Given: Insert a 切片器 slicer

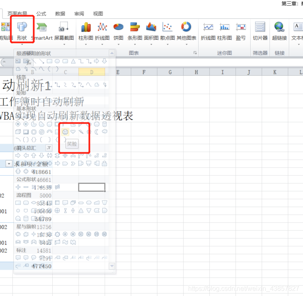Looking at the screenshot, I should [x=260, y=31].
